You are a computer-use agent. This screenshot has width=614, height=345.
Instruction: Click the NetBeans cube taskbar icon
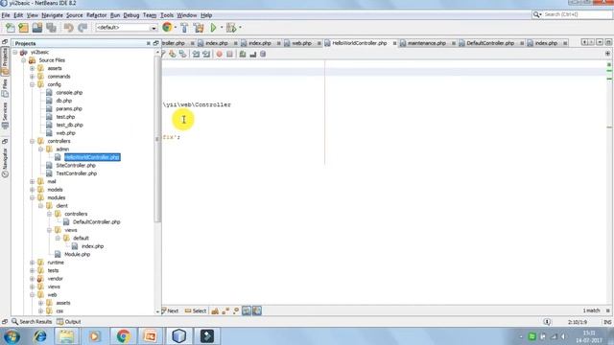pyautogui.click(x=179, y=336)
